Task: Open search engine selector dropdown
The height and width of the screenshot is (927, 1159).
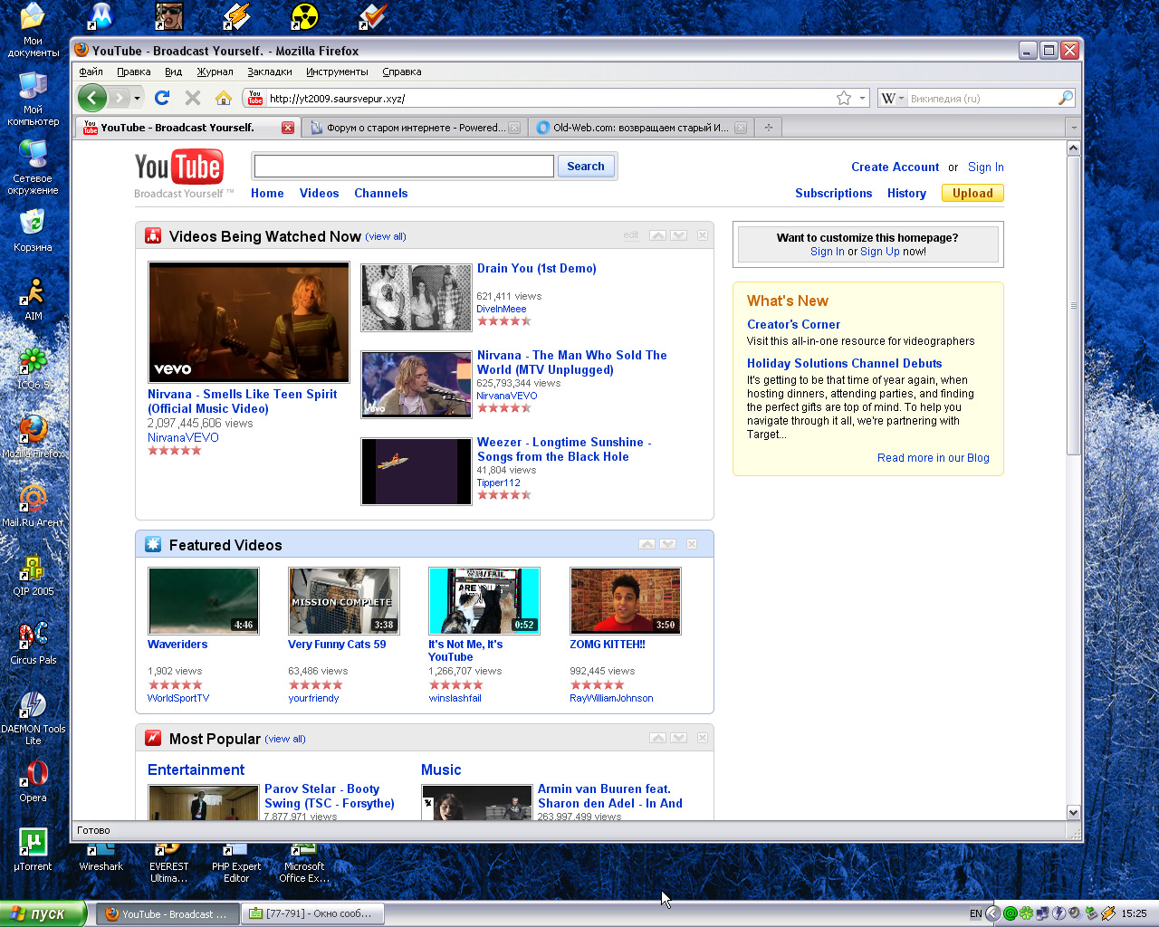Action: point(892,98)
